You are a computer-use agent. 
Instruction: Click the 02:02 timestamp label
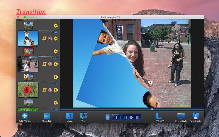click(x=54, y=109)
